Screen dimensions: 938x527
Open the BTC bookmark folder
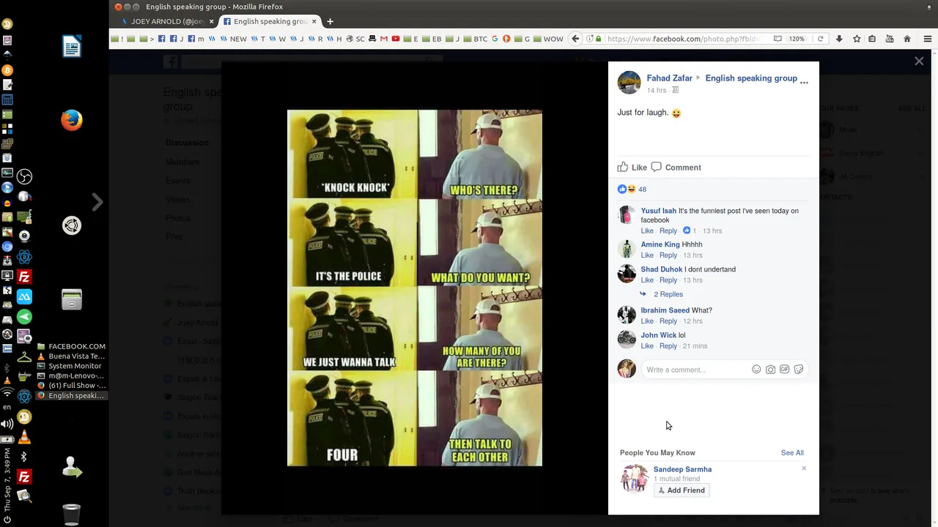coord(475,39)
